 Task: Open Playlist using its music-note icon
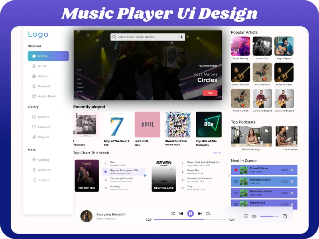33,137
